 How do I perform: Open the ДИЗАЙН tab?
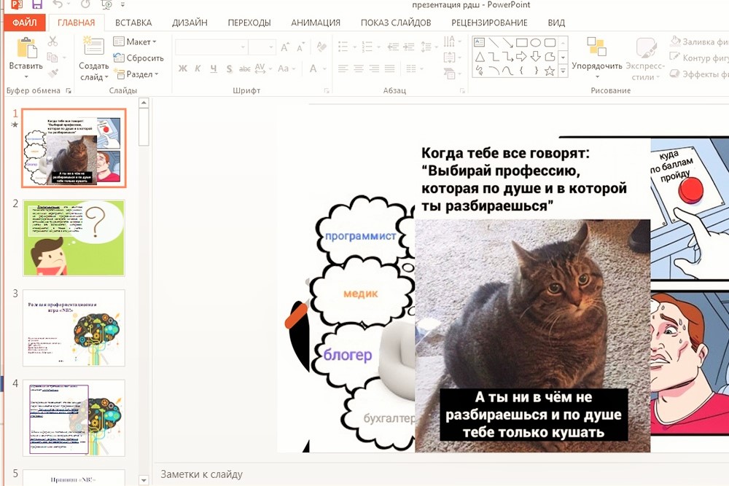click(190, 23)
